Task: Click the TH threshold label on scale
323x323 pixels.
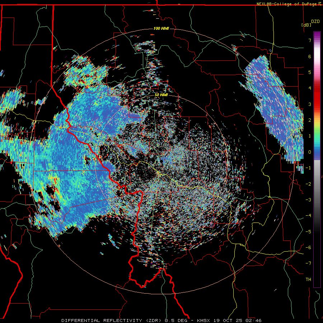Action: point(308,280)
